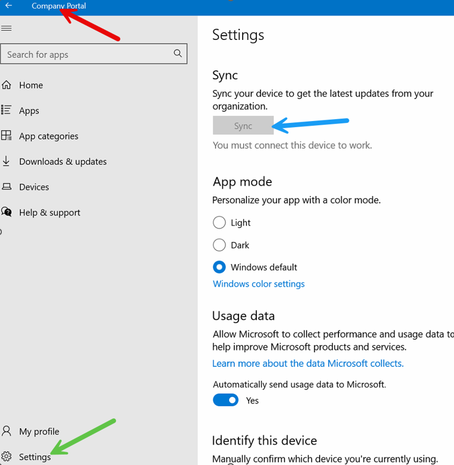Click the Apps list icon
Image resolution: width=454 pixels, height=465 pixels.
[7, 111]
